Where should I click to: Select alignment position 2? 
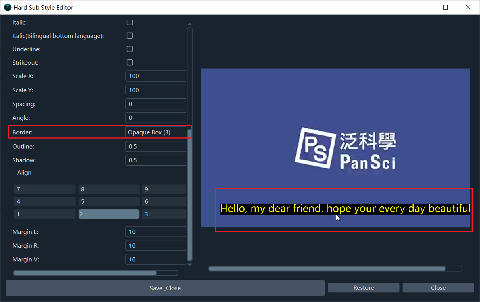pos(109,214)
